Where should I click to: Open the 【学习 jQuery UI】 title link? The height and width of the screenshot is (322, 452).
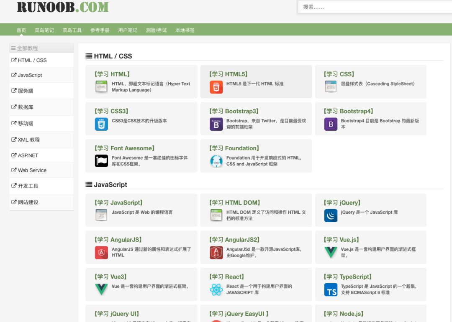pyautogui.click(x=117, y=314)
